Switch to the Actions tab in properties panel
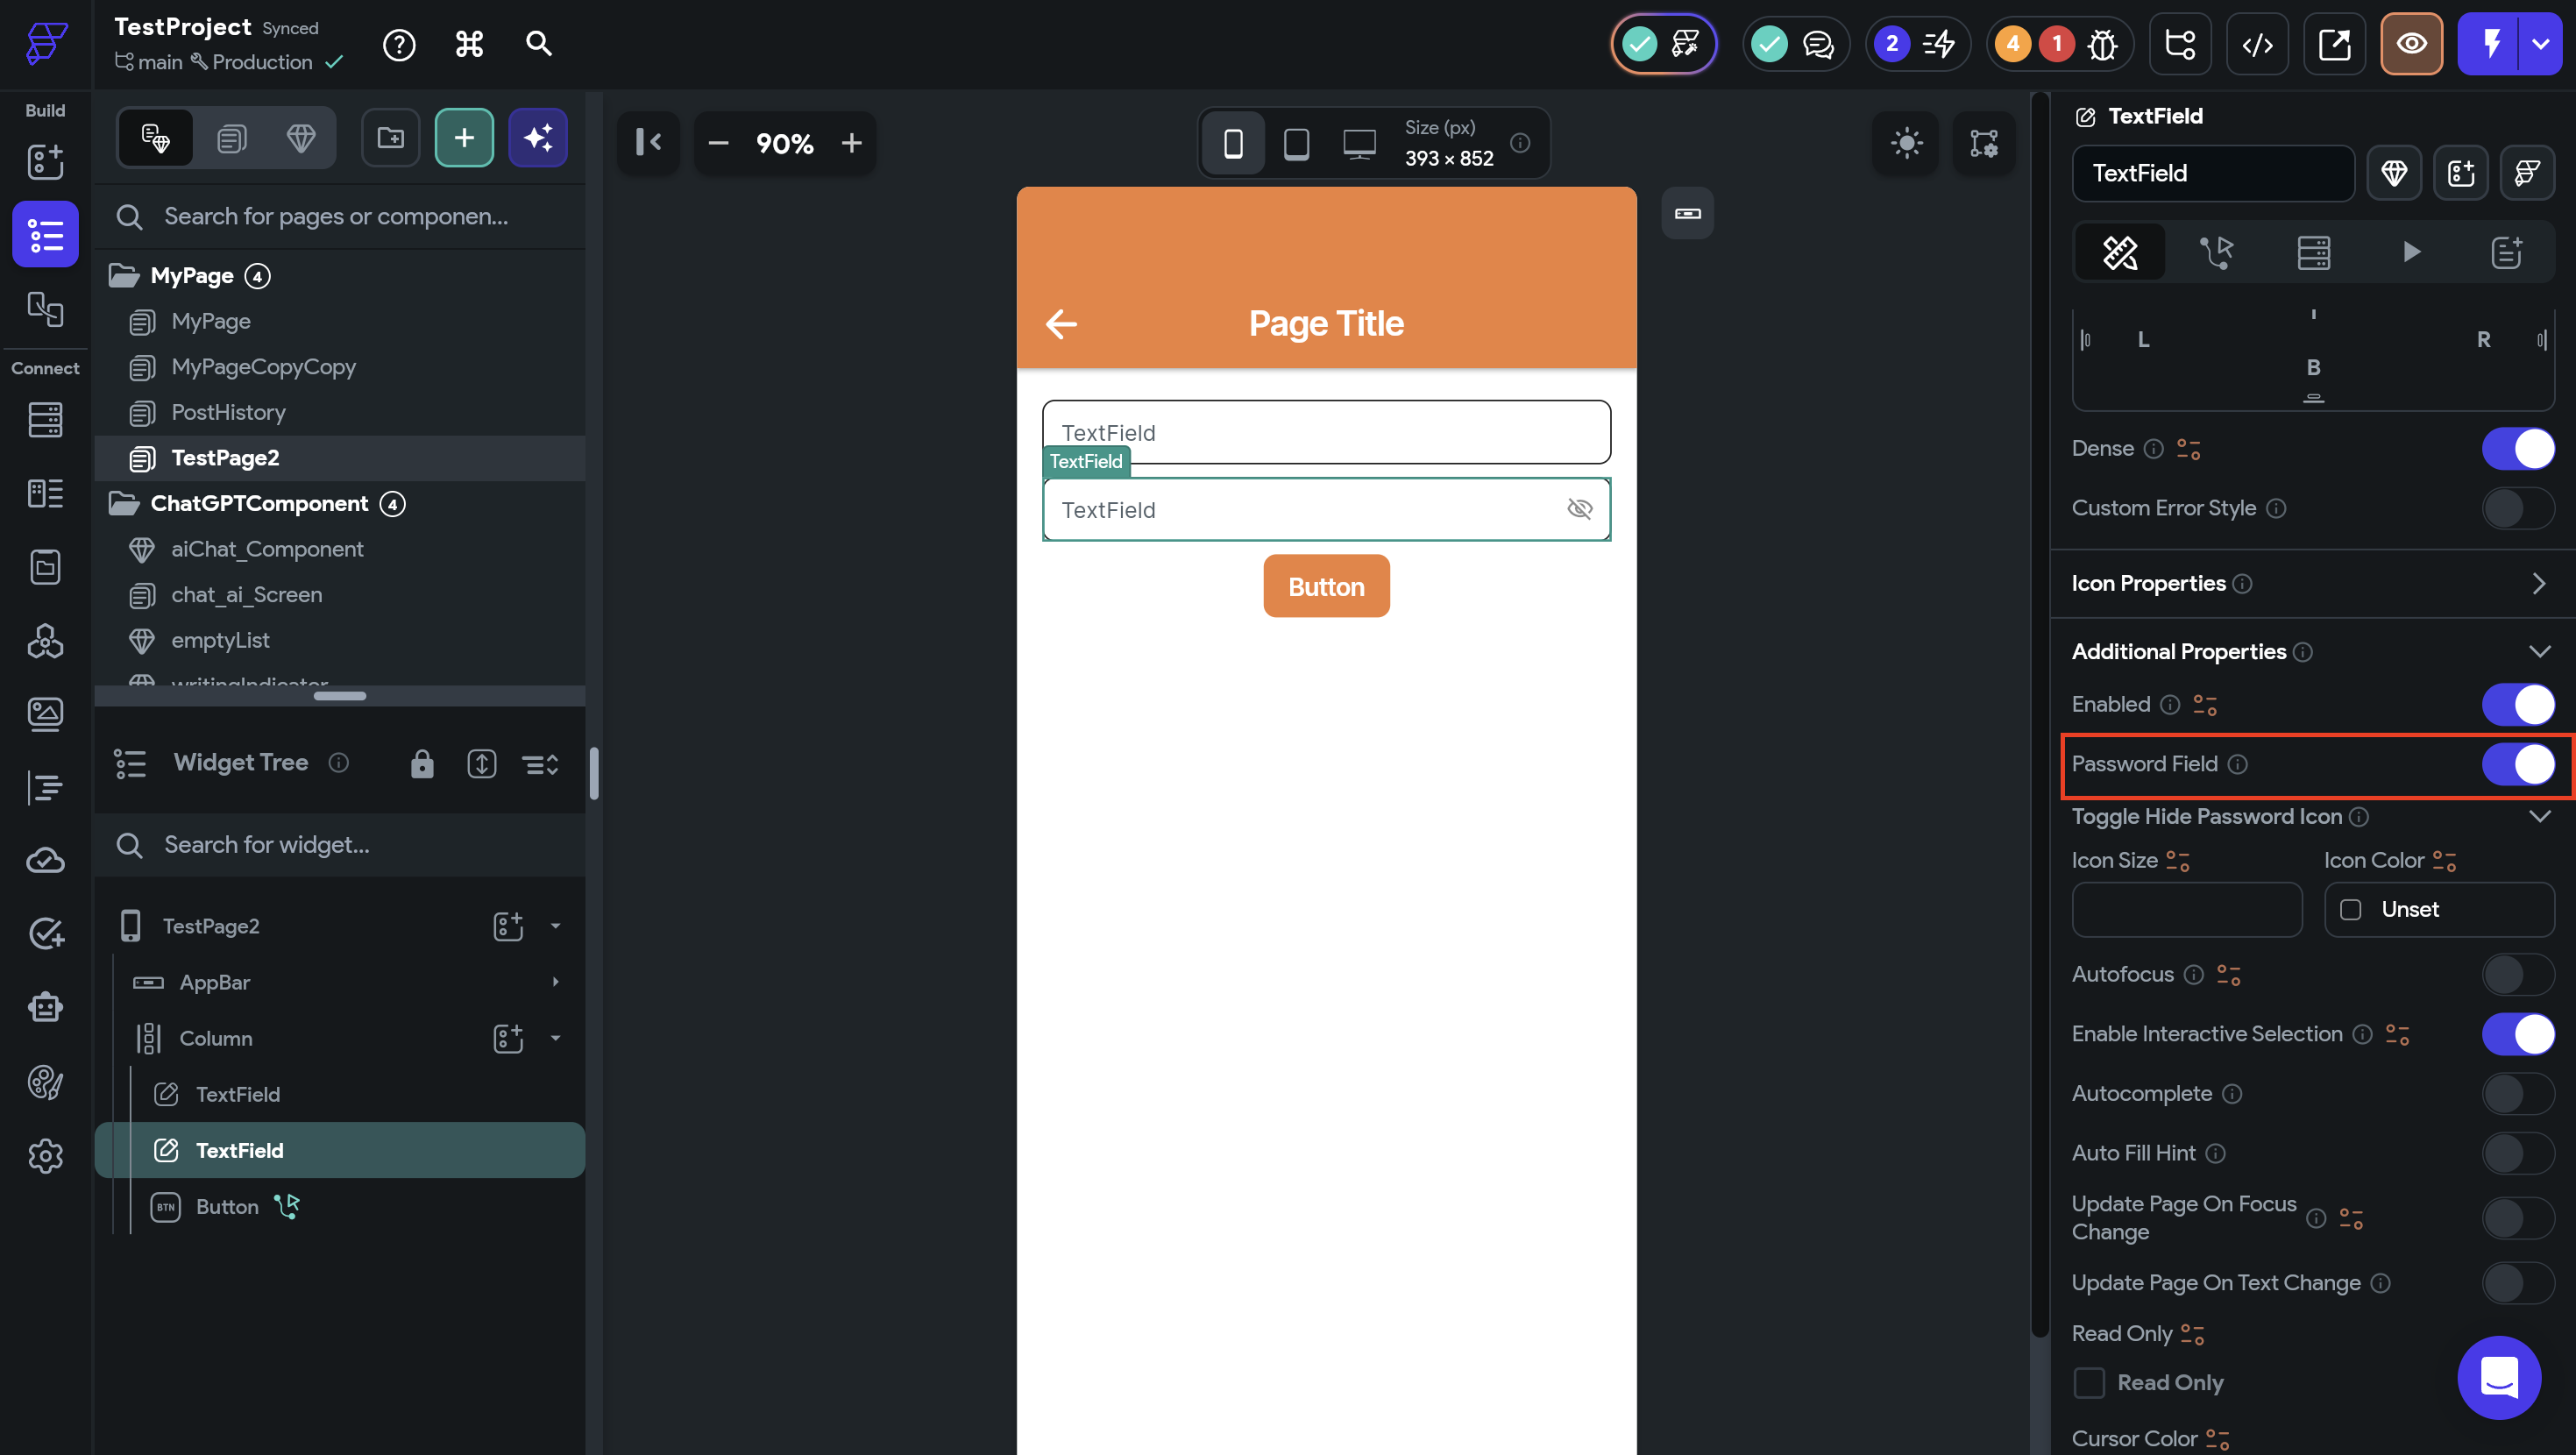Screen dimensions: 2576x1455 pos(2216,252)
